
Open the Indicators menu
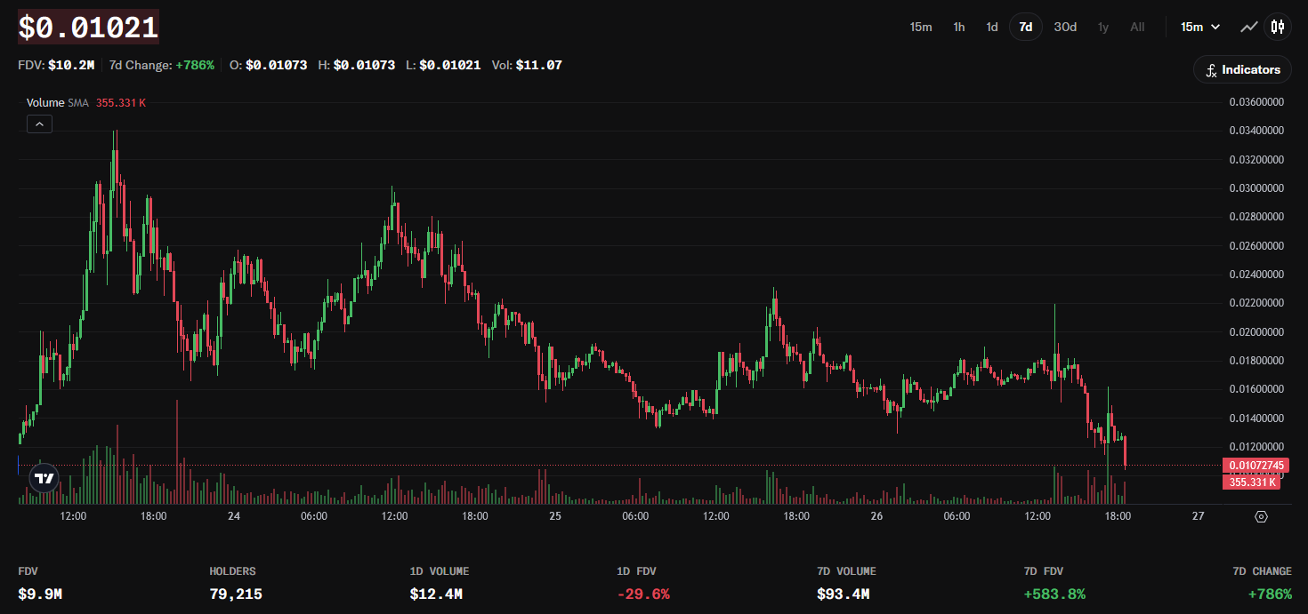1242,69
